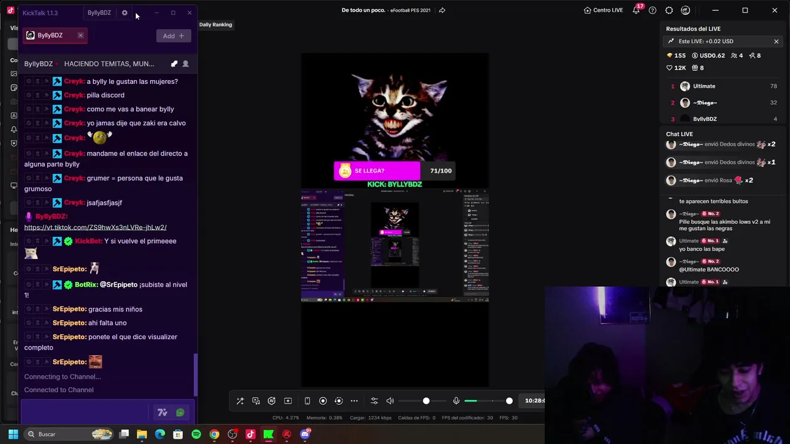Open notifications bell with 17 badge
Viewport: 790px width, 444px height.
tap(636, 10)
